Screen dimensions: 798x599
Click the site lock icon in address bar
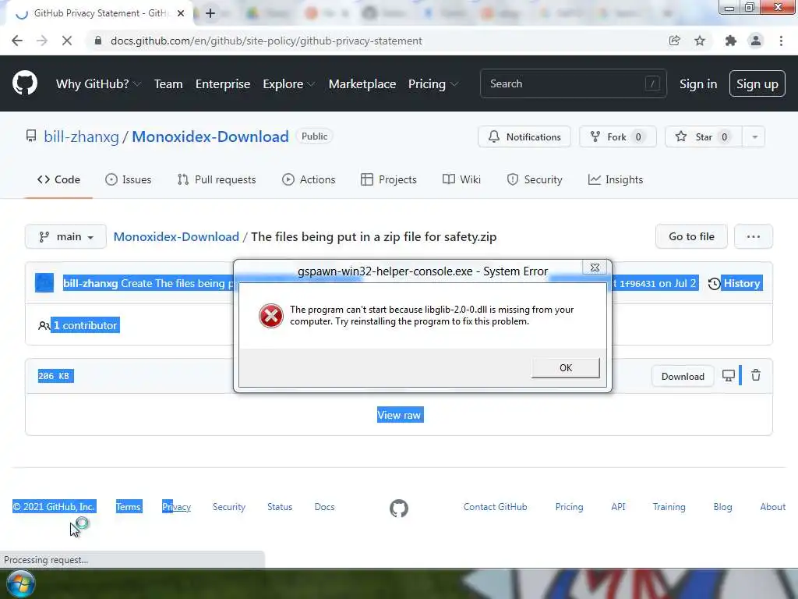(97, 41)
